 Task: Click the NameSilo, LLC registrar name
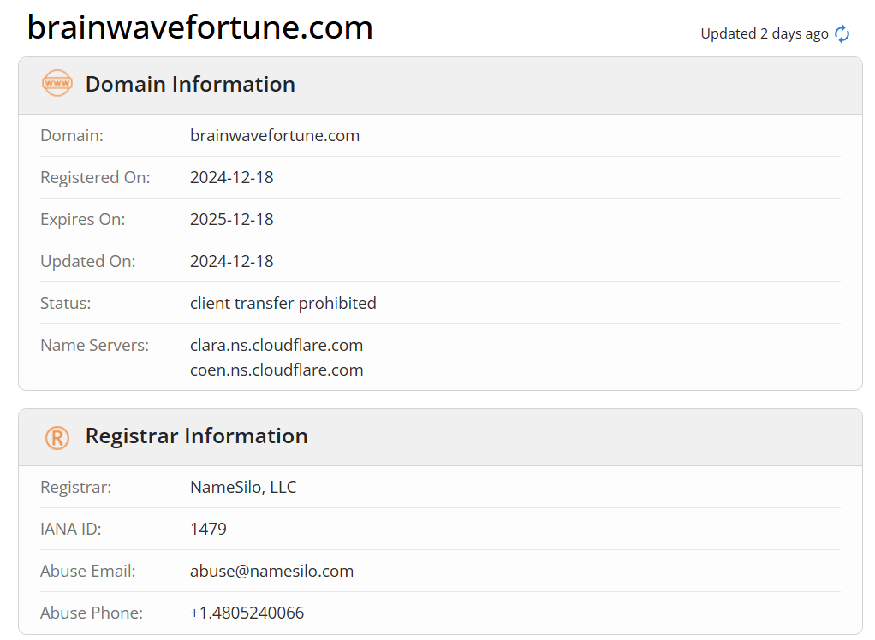point(243,487)
